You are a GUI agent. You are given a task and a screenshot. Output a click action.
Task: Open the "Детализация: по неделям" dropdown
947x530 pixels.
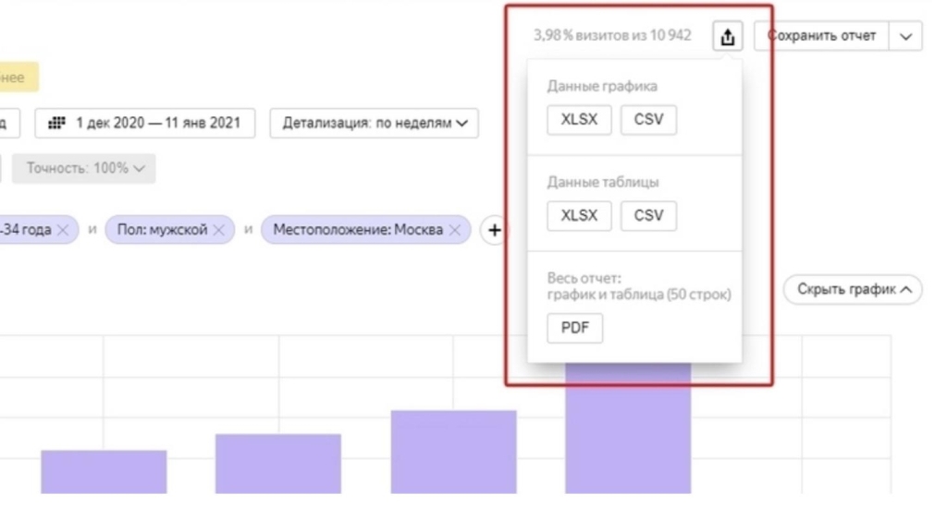tap(374, 123)
